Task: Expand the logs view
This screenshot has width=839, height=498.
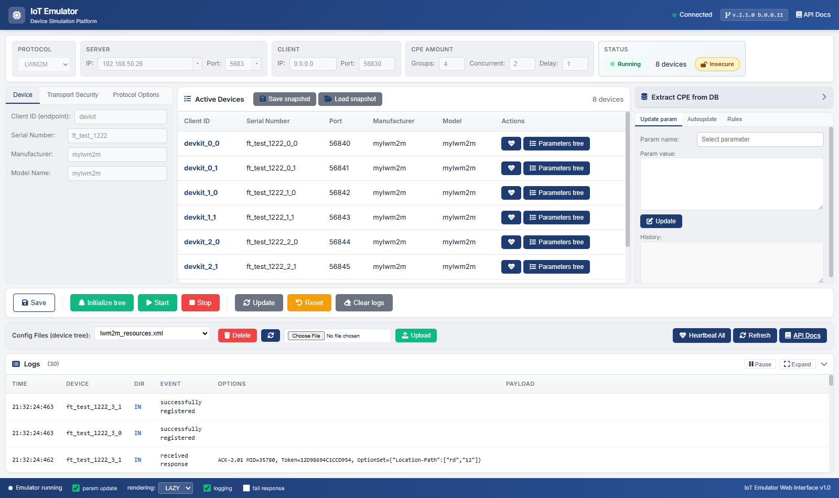Action: [x=798, y=364]
